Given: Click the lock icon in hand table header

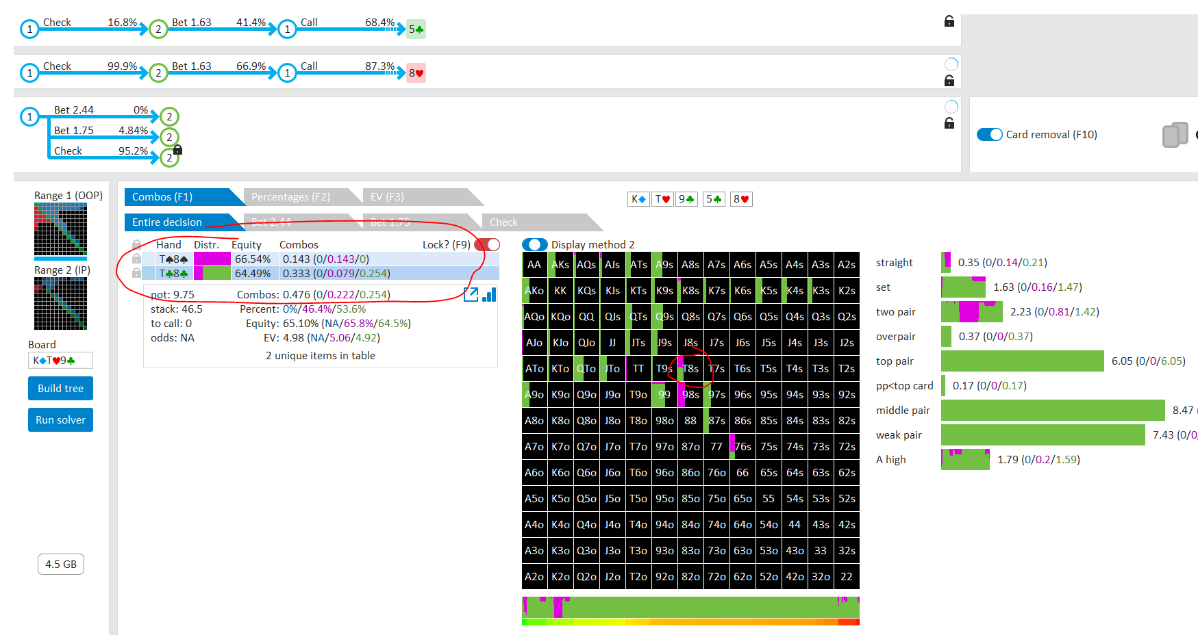Looking at the screenshot, I should pyautogui.click(x=137, y=244).
